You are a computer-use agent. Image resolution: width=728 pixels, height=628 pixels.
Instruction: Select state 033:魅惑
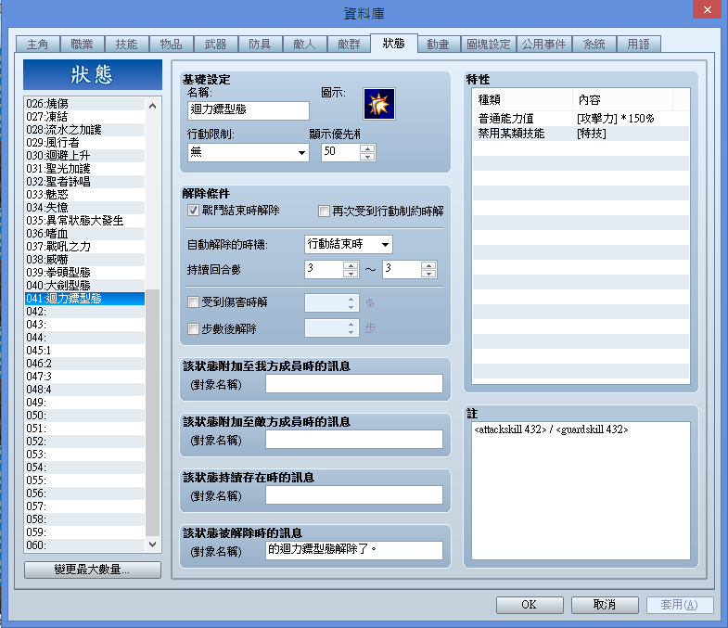[x=85, y=195]
